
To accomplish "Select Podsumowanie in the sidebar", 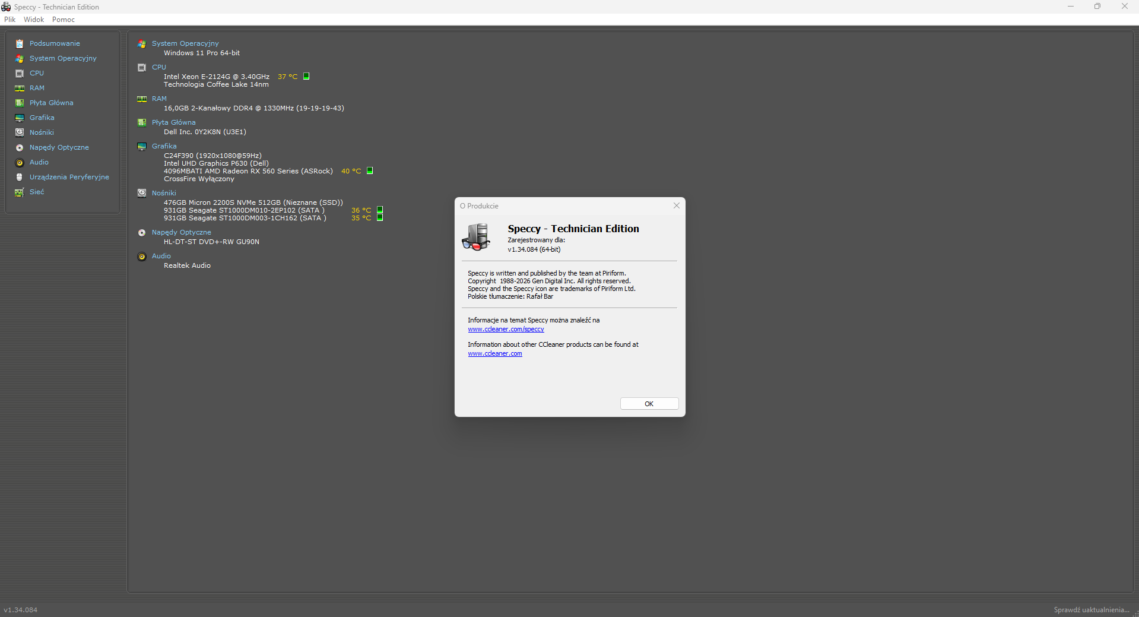I will coord(55,43).
